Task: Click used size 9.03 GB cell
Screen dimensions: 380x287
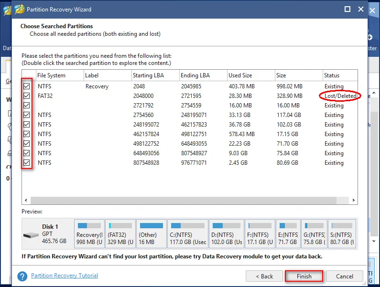Action: click(238, 153)
